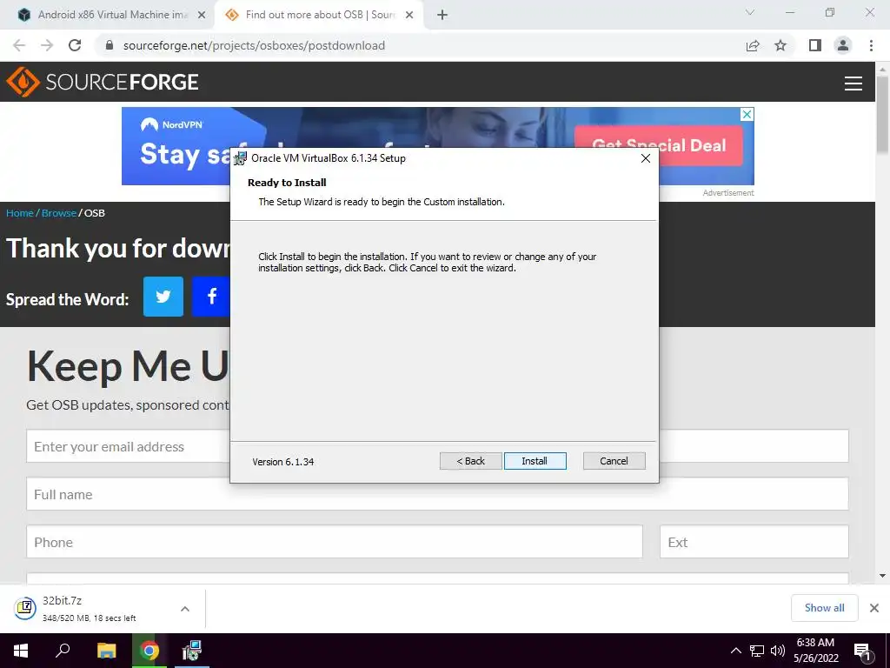
Task: Open the taskbar clock and date
Action: click(815, 651)
